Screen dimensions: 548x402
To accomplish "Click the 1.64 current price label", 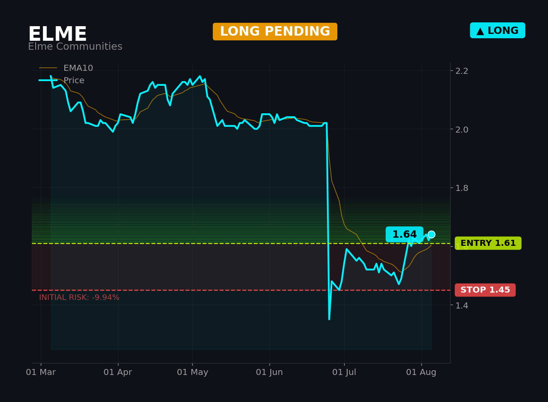I will 404,235.
